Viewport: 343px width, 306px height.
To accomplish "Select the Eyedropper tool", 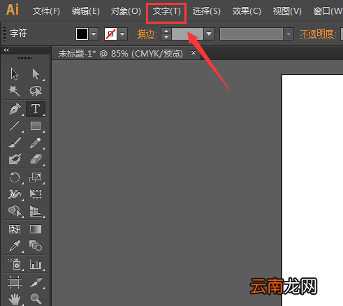I will [x=15, y=246].
